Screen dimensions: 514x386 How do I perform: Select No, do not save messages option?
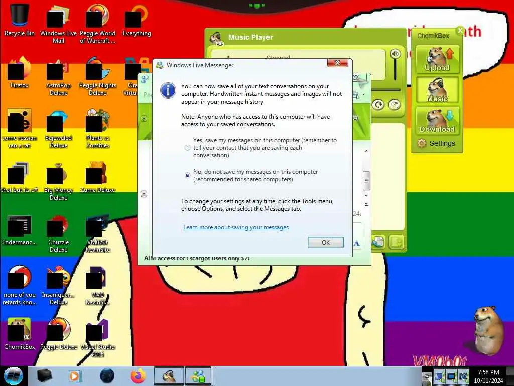pyautogui.click(x=187, y=175)
